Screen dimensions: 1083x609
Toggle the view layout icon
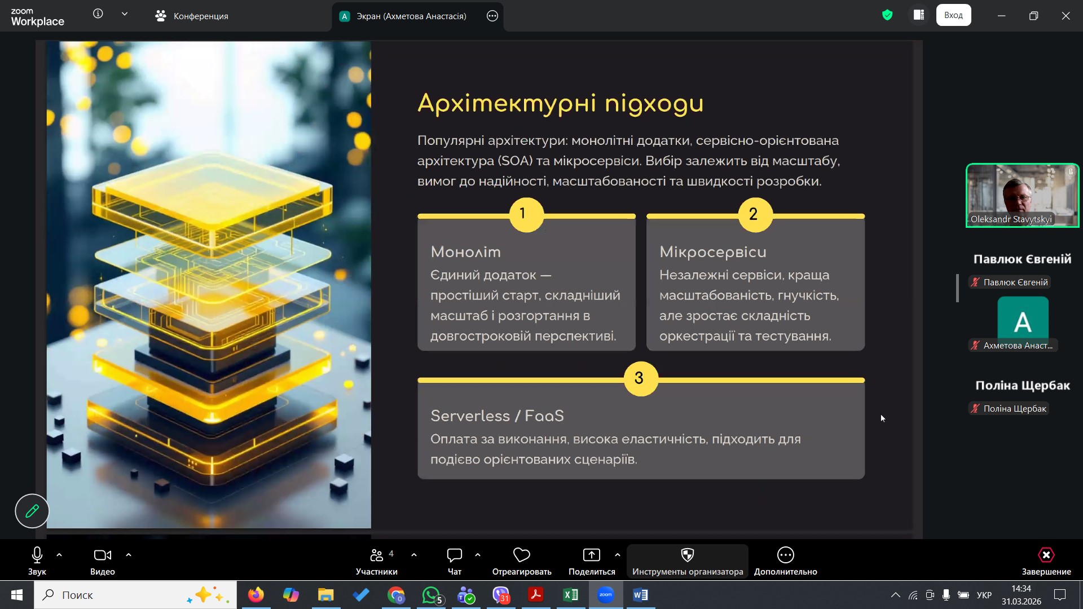[x=919, y=15]
